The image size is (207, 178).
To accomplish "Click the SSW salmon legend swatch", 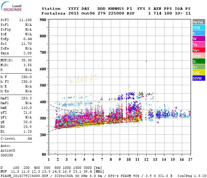I will (x=199, y=56).
